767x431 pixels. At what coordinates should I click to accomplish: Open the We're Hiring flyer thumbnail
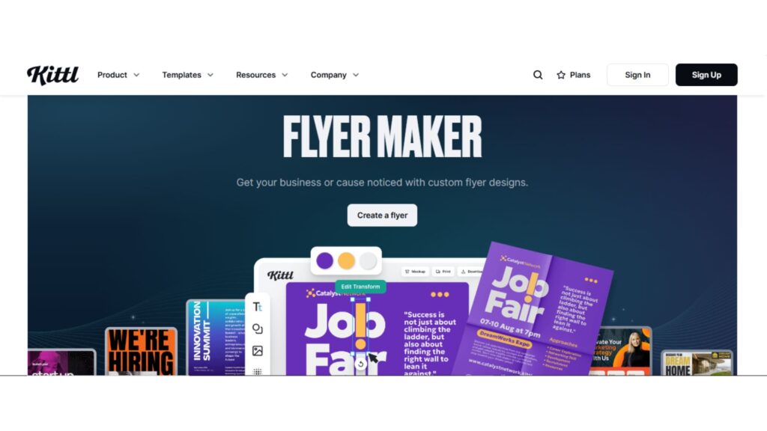(x=141, y=352)
